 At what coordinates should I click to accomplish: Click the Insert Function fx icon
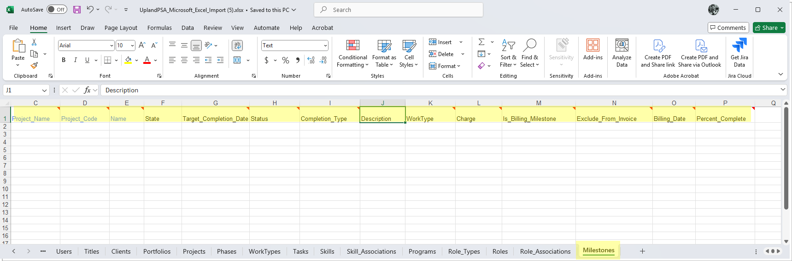pos(87,90)
